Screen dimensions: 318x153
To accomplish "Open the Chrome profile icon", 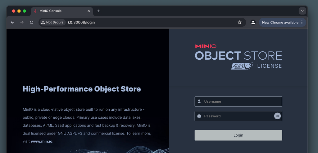I will tap(253, 22).
